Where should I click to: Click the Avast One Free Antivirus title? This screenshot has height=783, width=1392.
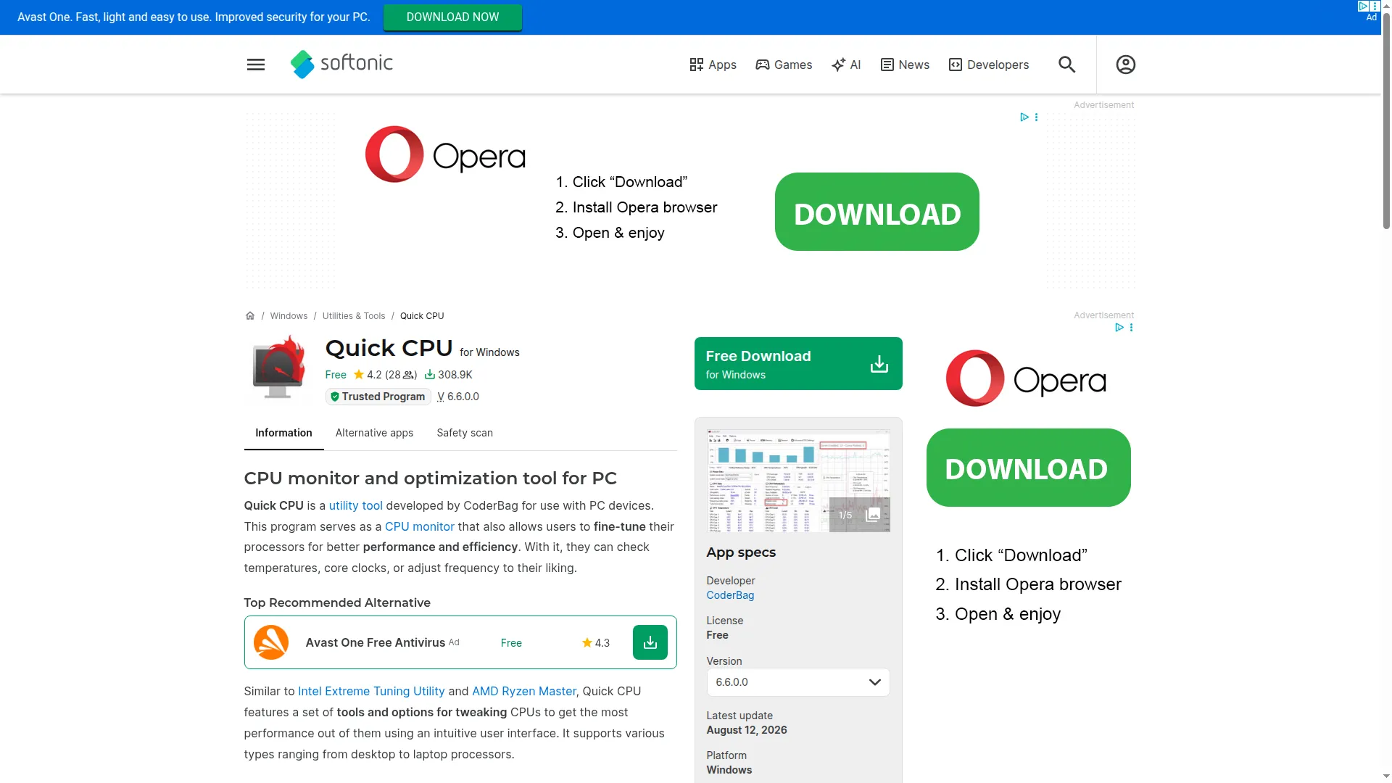coord(376,642)
